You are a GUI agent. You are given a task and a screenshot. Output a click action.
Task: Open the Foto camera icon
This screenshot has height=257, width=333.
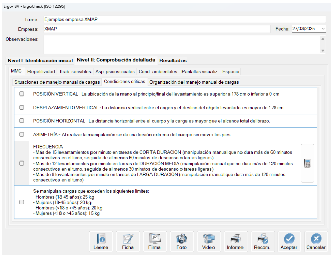point(181,241)
